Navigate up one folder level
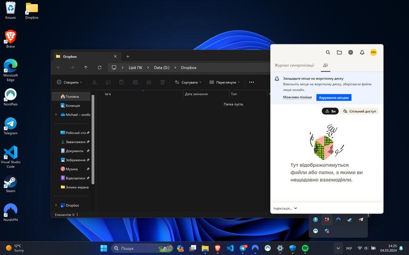409x255 pixels. (x=86, y=67)
